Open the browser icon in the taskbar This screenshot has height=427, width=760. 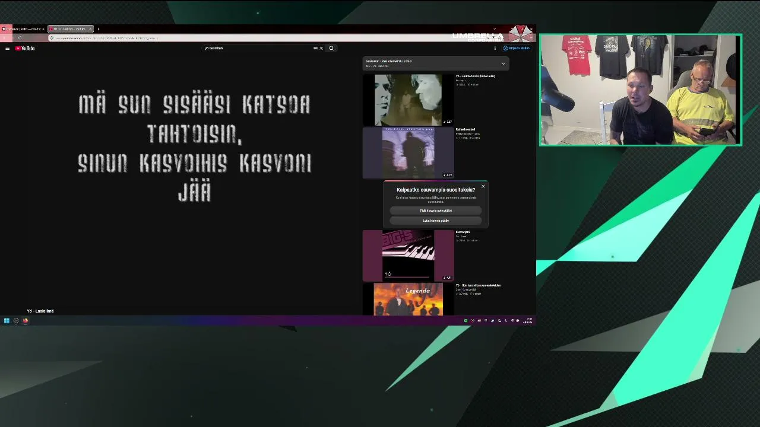click(26, 321)
